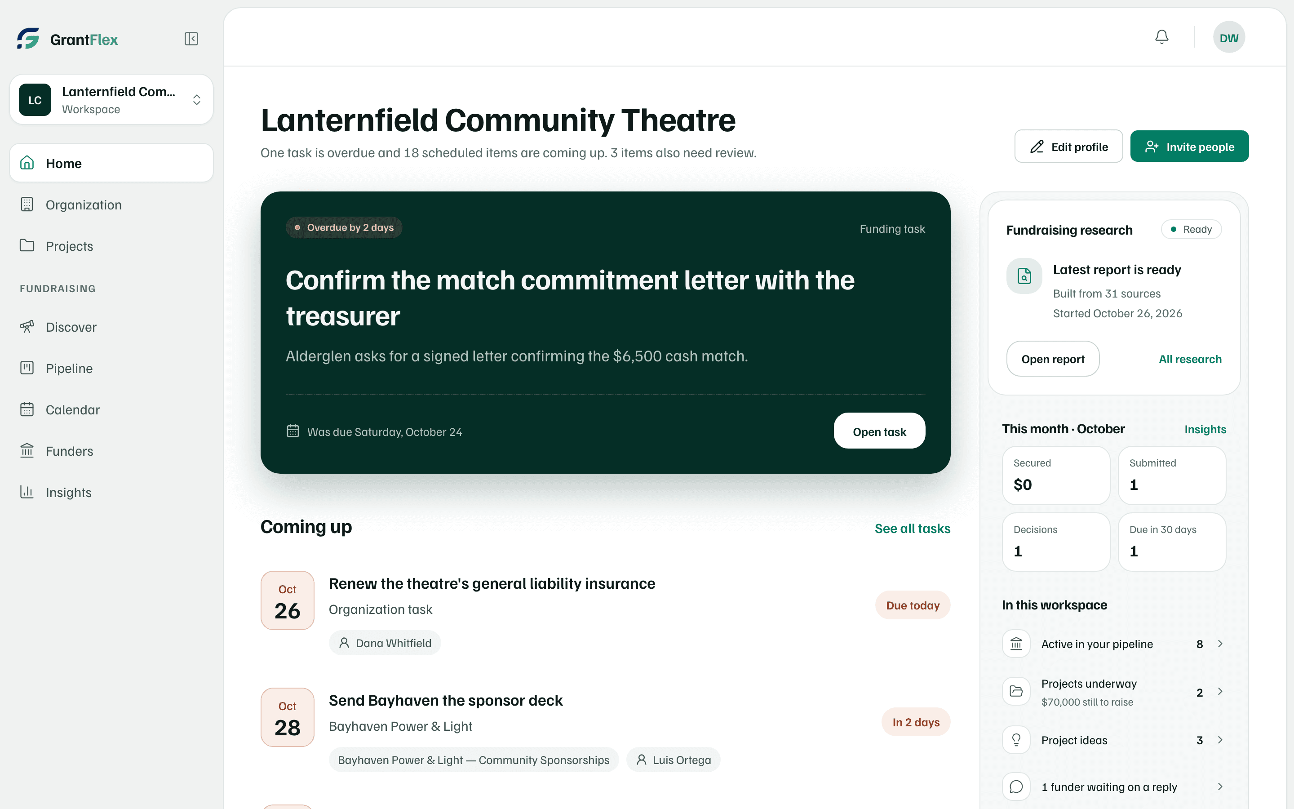Click the Projects folder icon

pos(27,245)
